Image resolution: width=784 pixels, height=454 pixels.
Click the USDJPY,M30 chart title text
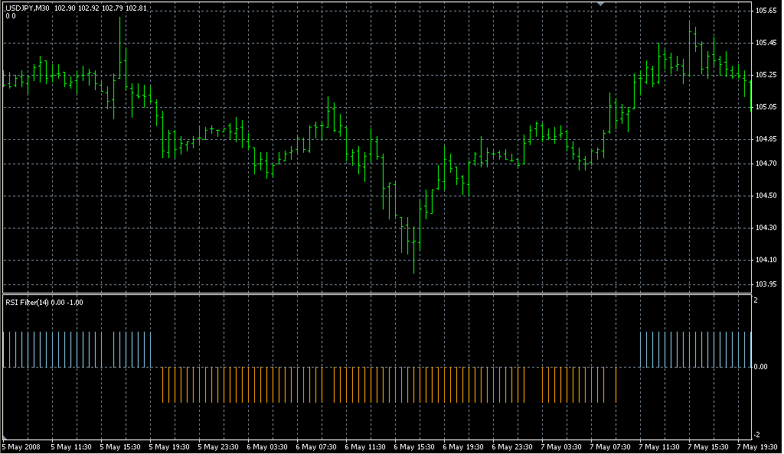[28, 8]
